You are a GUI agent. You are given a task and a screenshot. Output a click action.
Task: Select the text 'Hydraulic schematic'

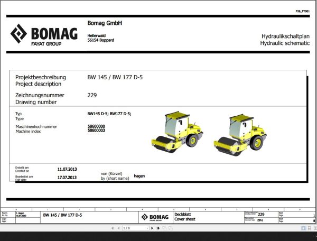point(285,43)
